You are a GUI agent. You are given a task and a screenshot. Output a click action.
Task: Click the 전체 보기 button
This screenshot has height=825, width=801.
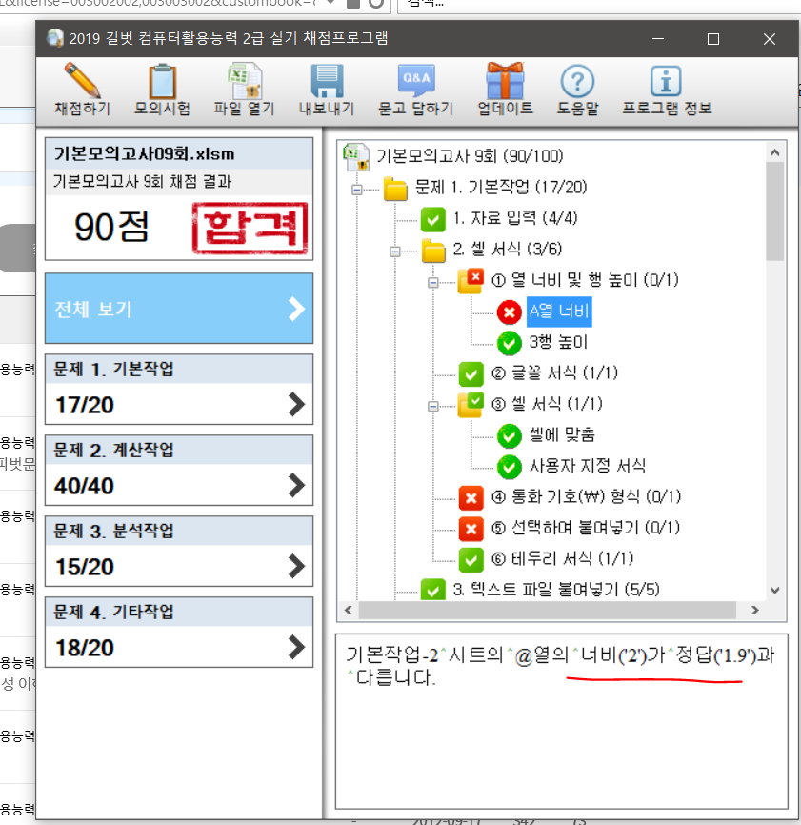point(179,309)
